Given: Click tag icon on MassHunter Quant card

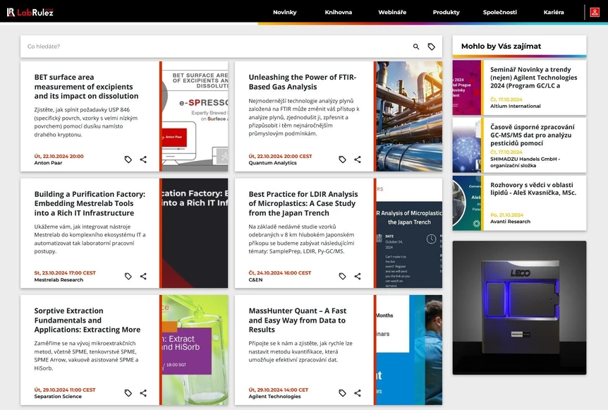Looking at the screenshot, I should 342,393.
